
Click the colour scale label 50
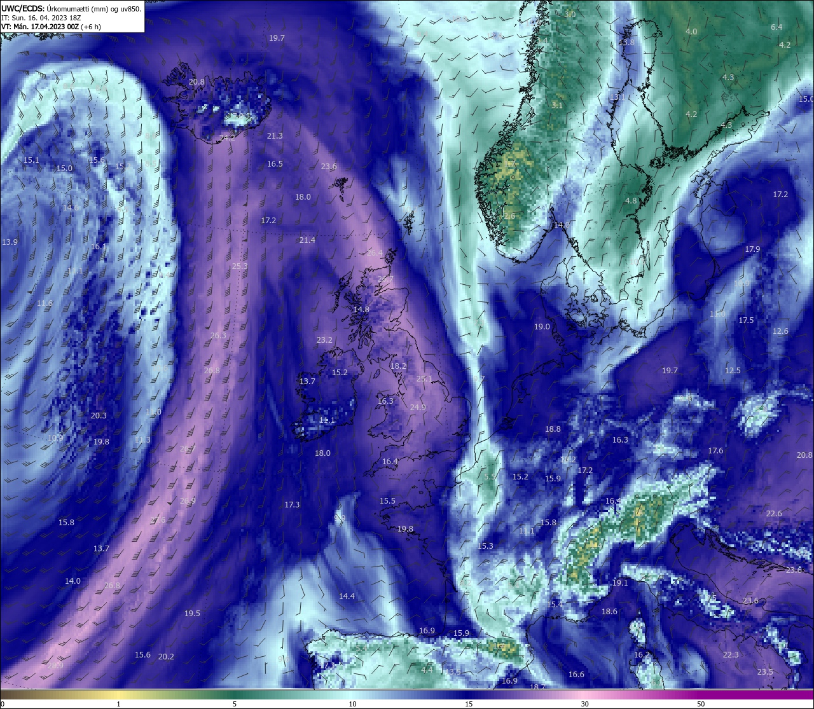(x=701, y=704)
